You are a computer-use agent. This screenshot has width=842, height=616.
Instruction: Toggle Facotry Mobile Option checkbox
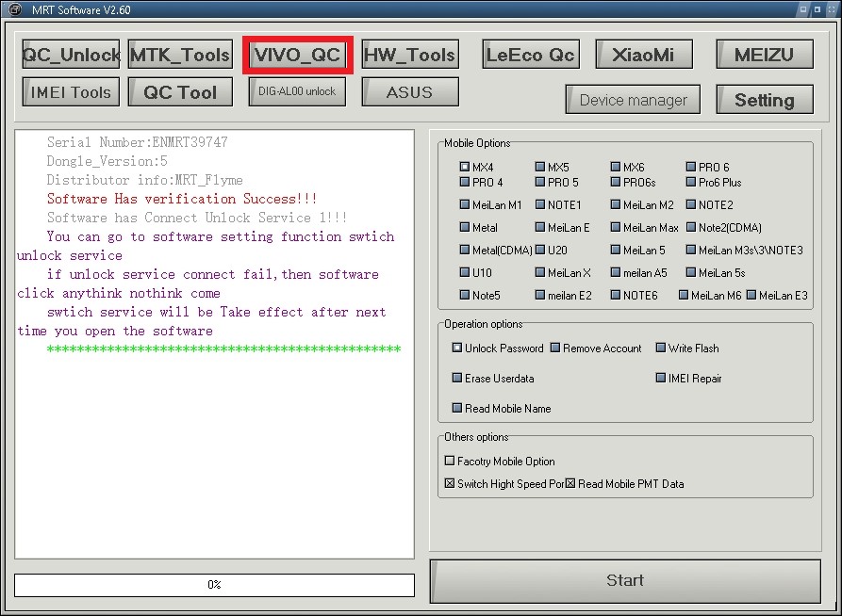[450, 461]
